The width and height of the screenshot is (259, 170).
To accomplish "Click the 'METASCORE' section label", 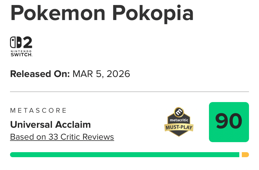I will point(38,111).
